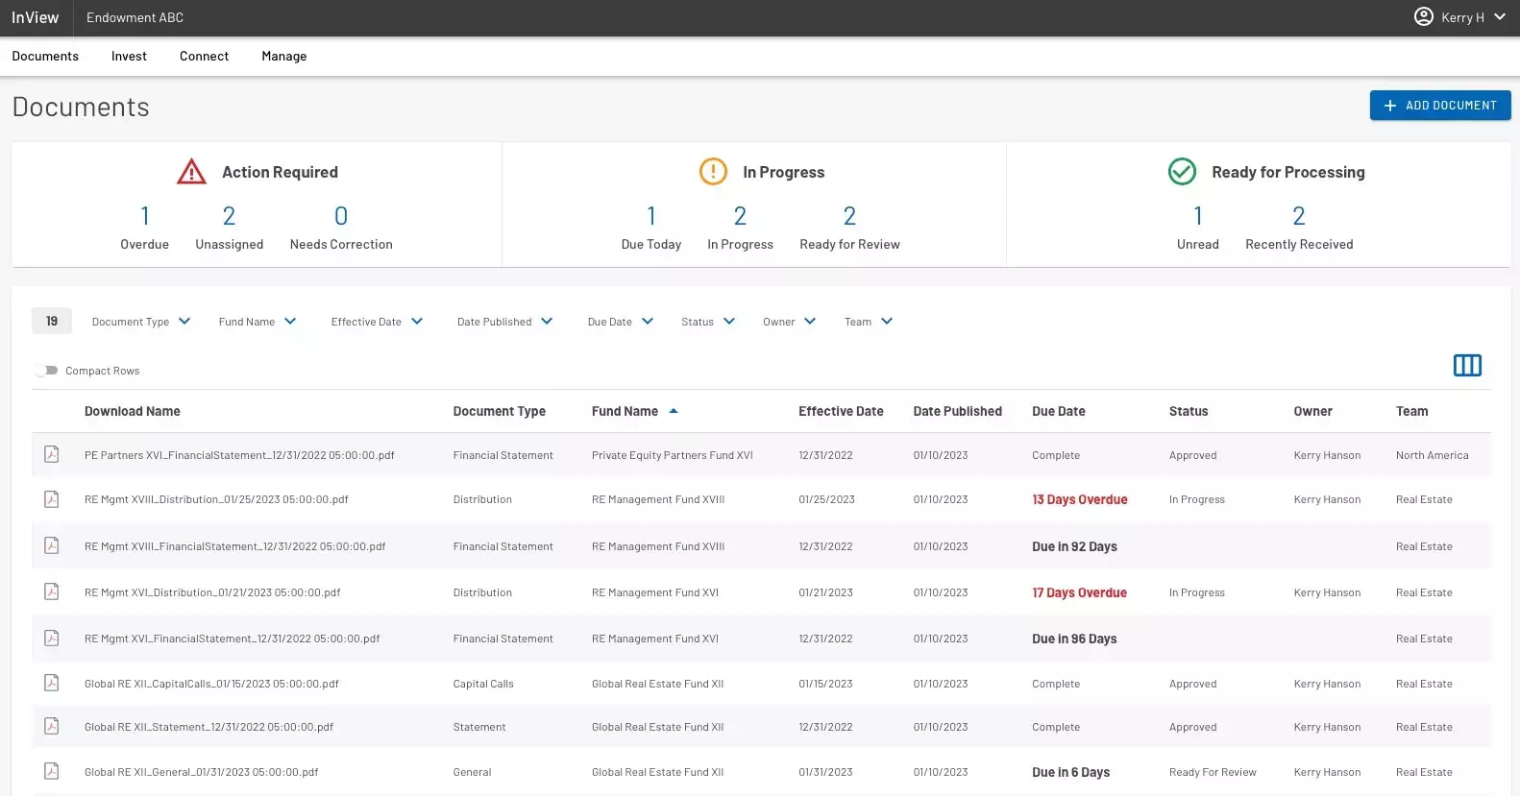Toggle the Compact Rows switch

click(x=47, y=371)
